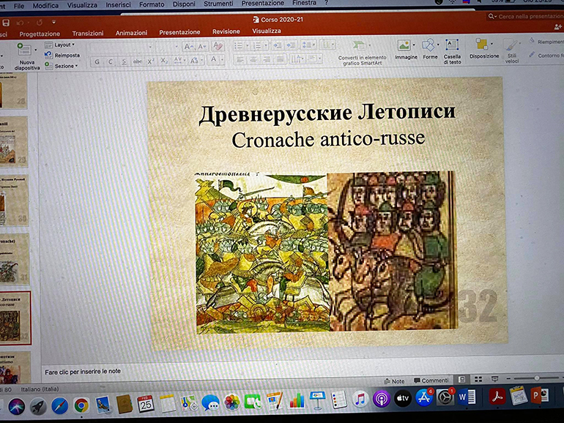
Task: Decrease the list indent level
Action: [277, 45]
